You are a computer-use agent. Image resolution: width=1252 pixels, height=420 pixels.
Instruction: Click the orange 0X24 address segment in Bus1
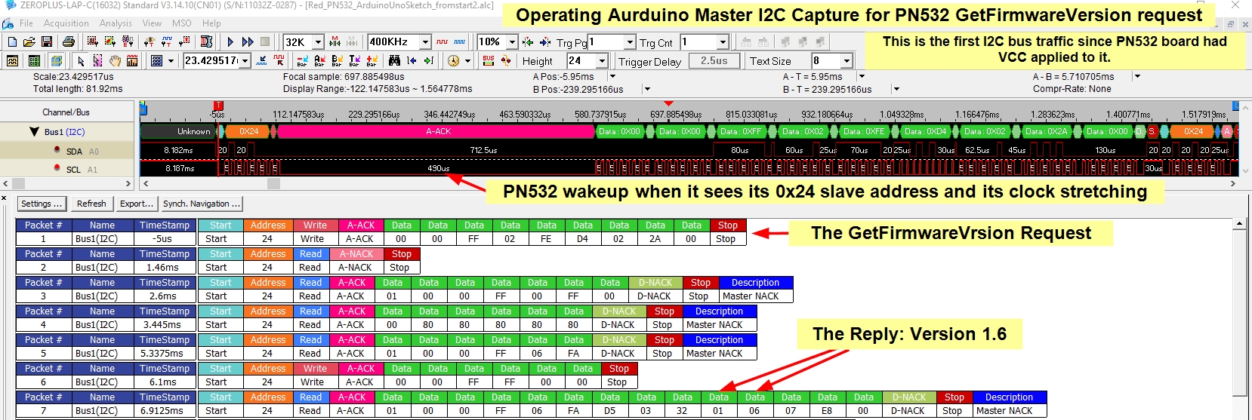point(248,131)
